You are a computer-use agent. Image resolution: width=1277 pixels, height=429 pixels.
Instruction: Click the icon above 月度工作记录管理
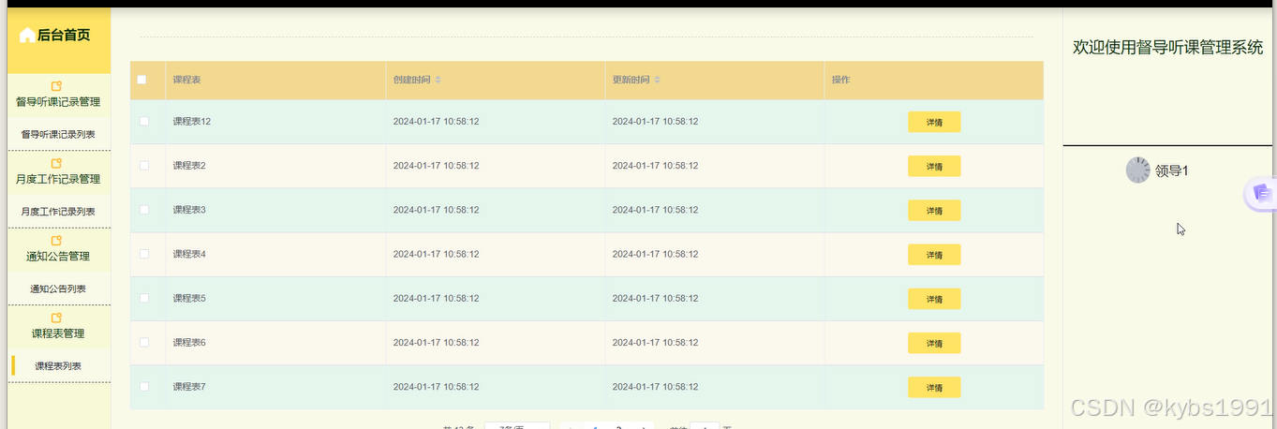[56, 163]
